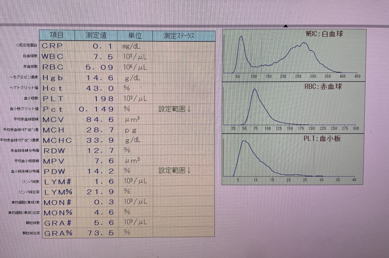Select the MCH item cell

click(x=59, y=130)
